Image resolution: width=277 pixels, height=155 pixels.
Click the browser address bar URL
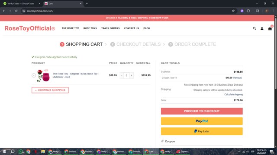click(x=40, y=11)
